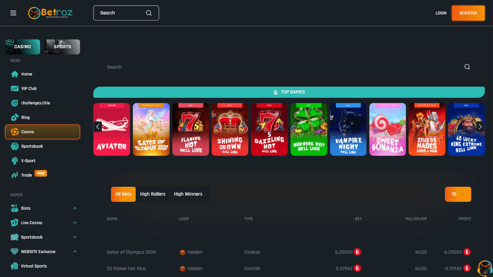The width and height of the screenshot is (493, 277).
Task: Click the Home house icon
Action: 15,74
